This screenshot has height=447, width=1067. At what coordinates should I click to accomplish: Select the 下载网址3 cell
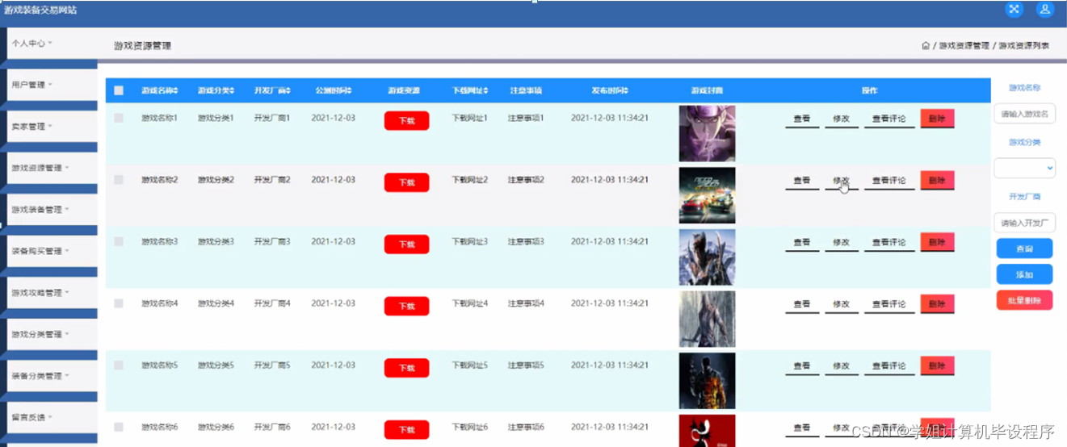click(x=469, y=242)
